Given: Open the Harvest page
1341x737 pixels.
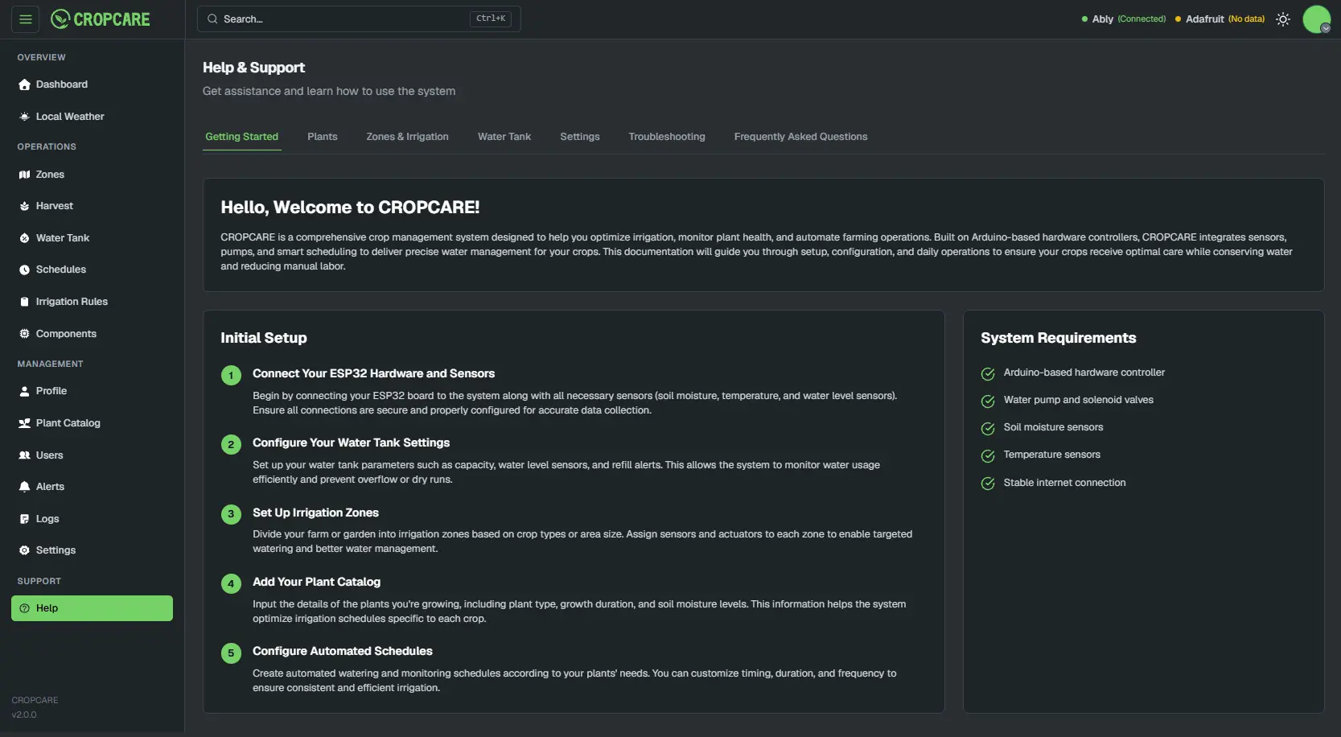Looking at the screenshot, I should click(x=92, y=206).
